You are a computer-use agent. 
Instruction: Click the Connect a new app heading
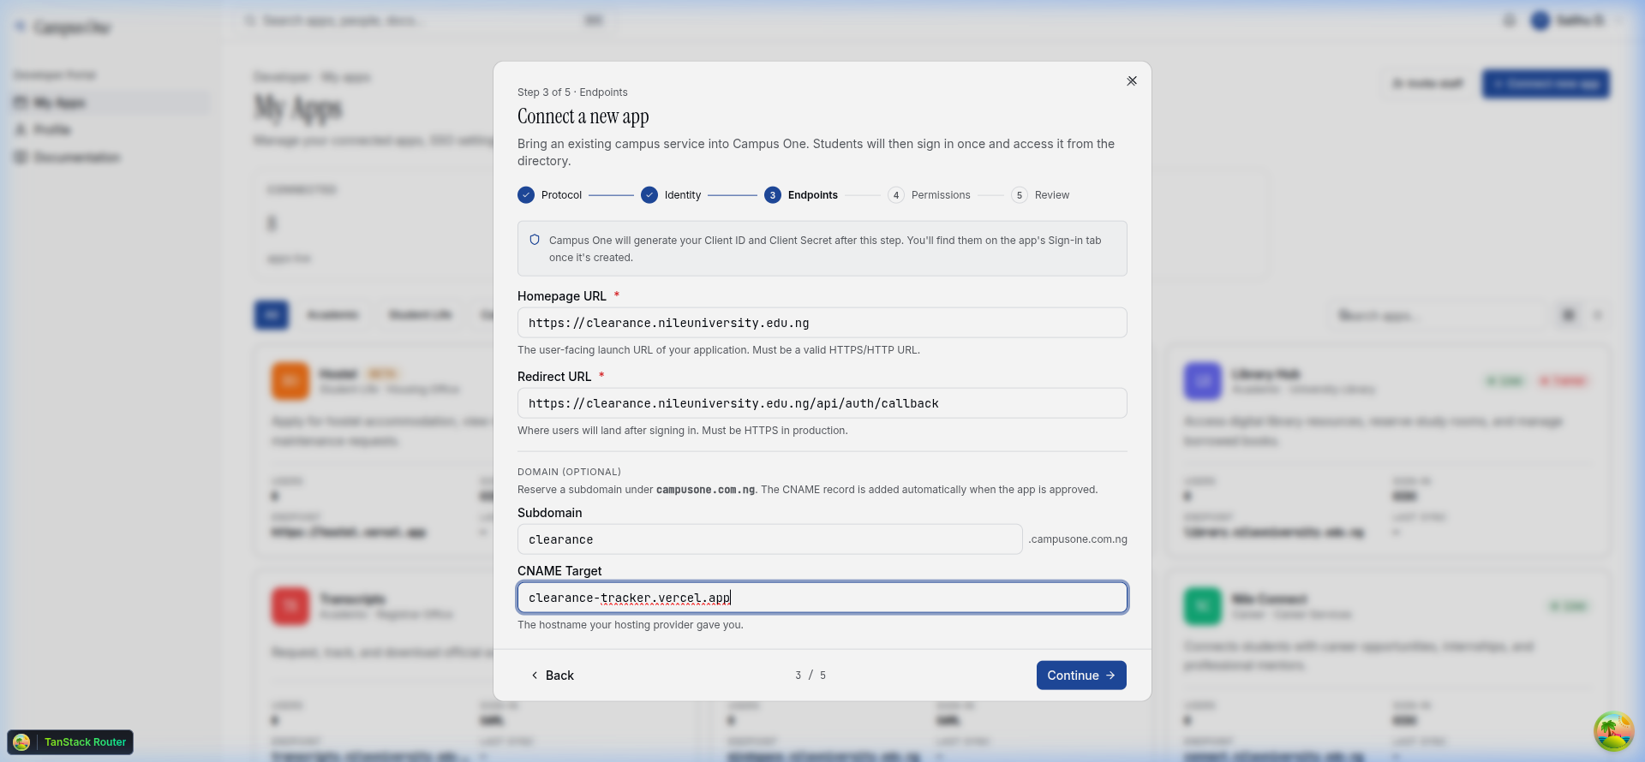[x=583, y=116]
